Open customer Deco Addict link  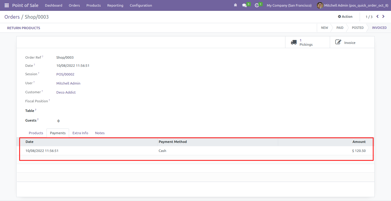[x=66, y=92]
